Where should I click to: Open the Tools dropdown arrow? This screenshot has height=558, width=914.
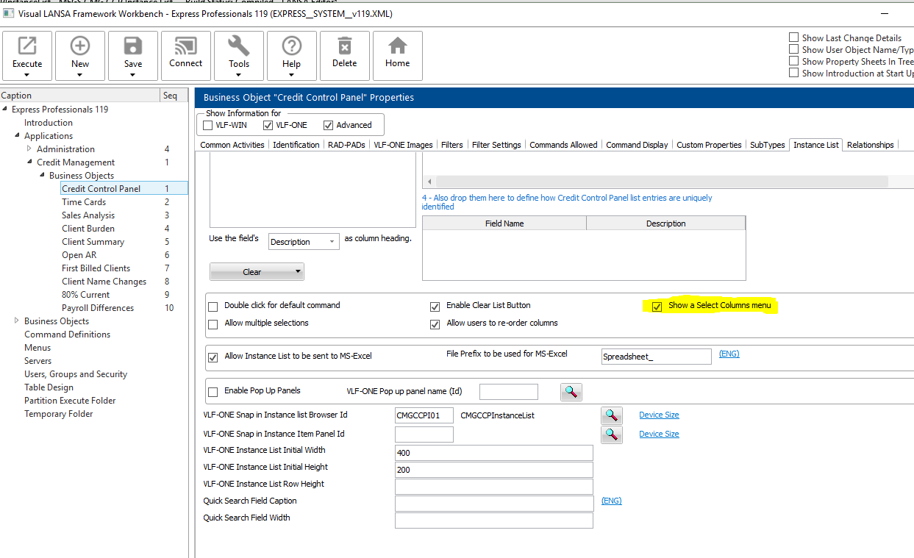click(x=239, y=74)
